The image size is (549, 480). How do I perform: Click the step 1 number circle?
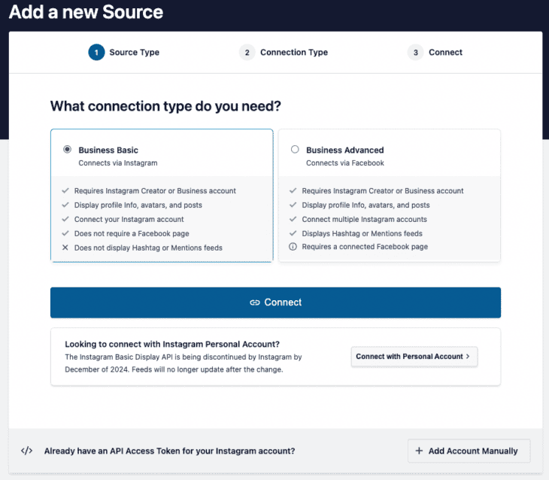(96, 53)
